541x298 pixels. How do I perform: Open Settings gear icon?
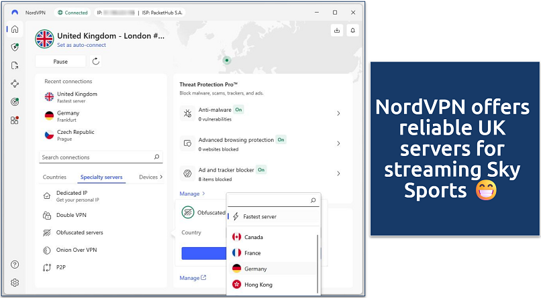click(x=15, y=283)
